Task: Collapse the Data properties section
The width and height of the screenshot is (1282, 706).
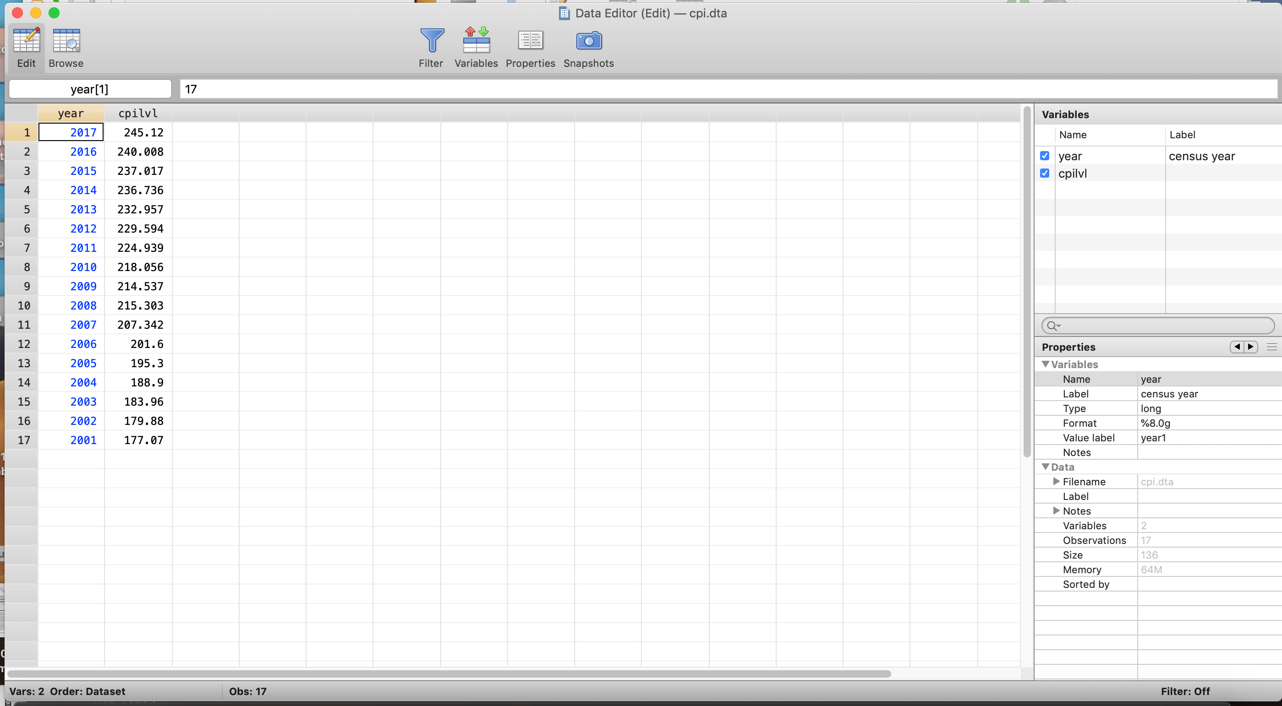Action: [x=1046, y=467]
